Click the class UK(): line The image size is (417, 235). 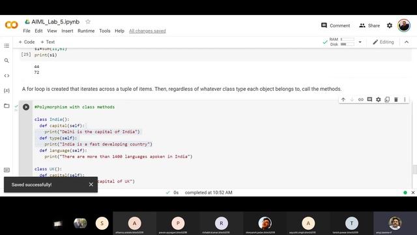click(x=48, y=169)
